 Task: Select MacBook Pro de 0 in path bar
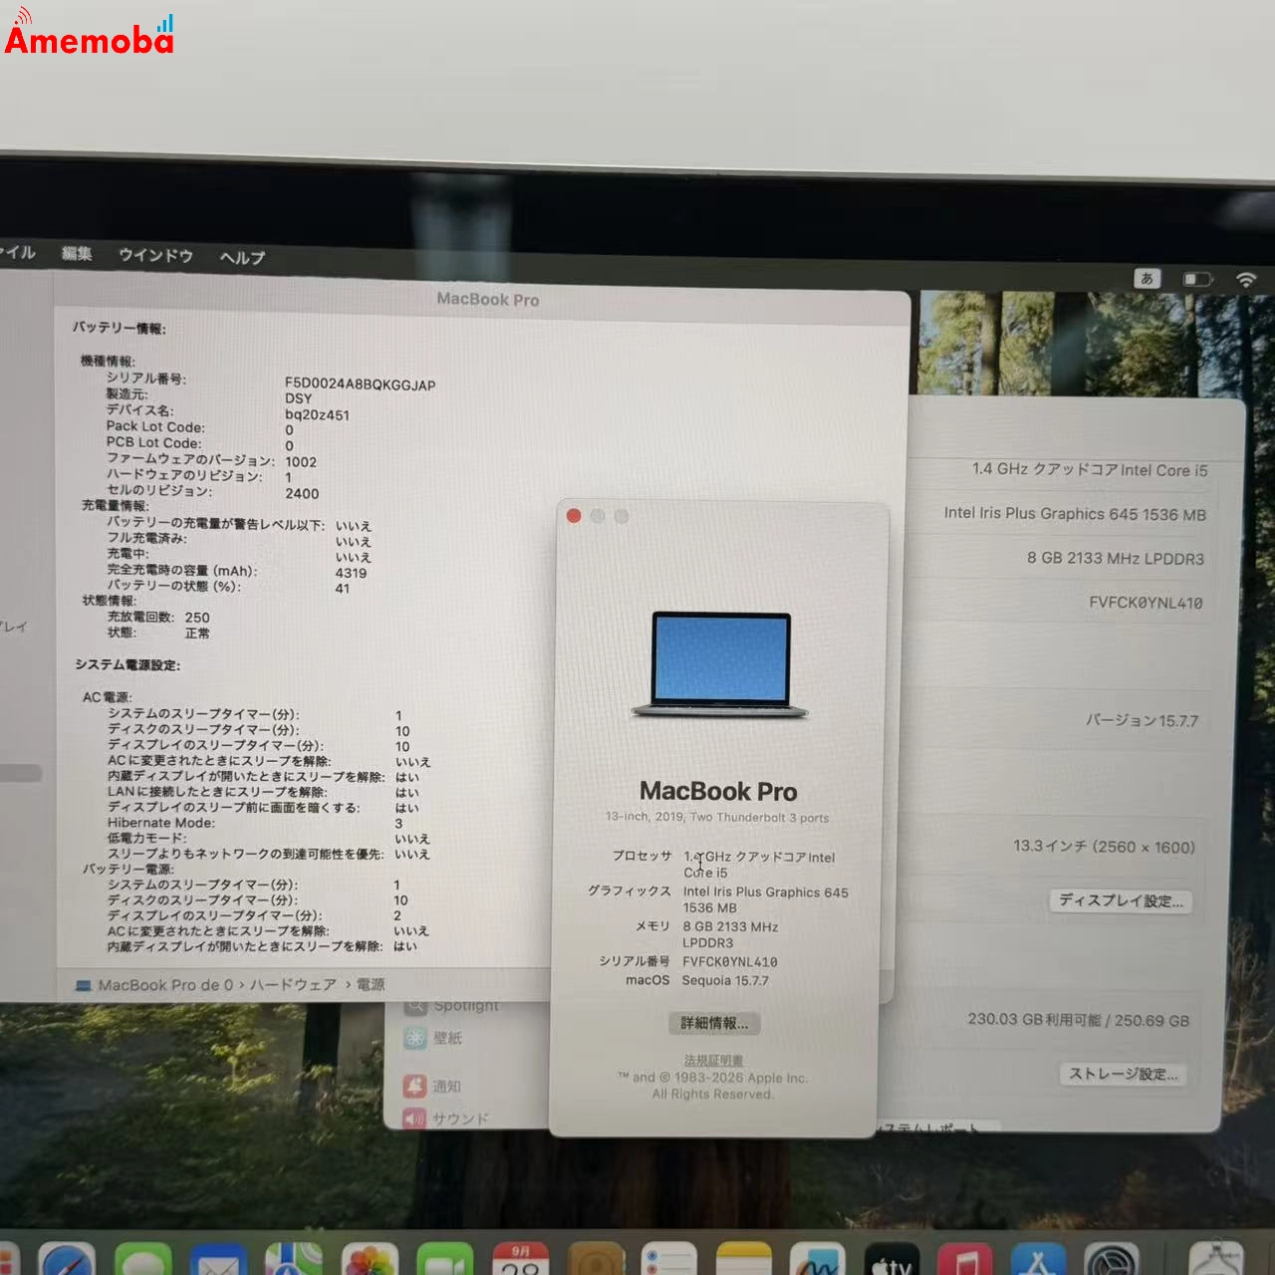coord(165,985)
